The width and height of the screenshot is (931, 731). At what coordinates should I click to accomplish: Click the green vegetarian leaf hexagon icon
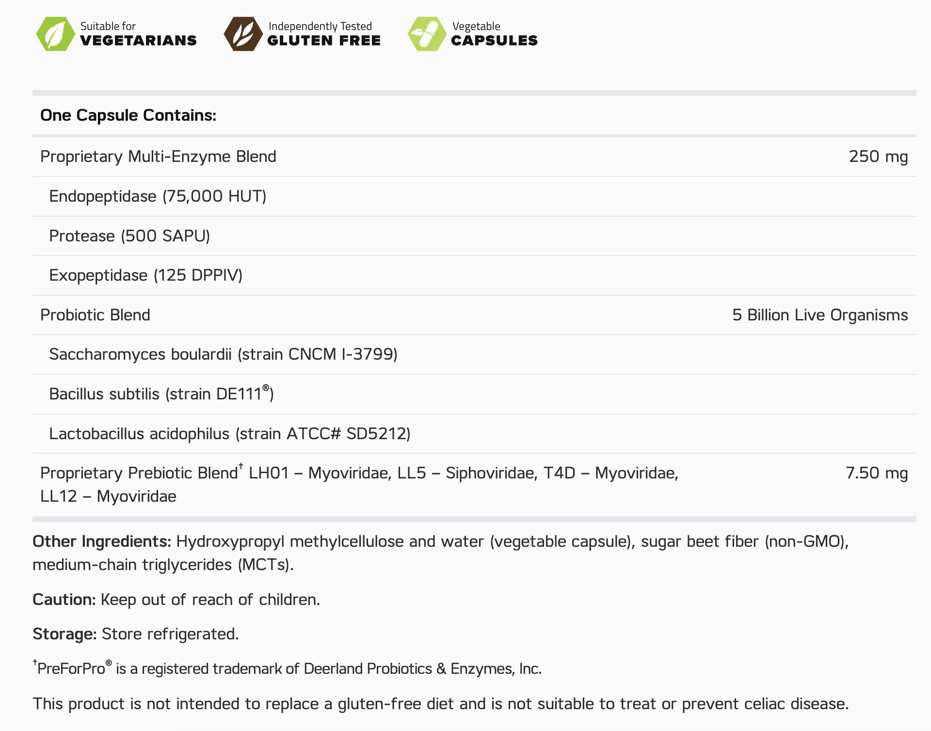55,34
